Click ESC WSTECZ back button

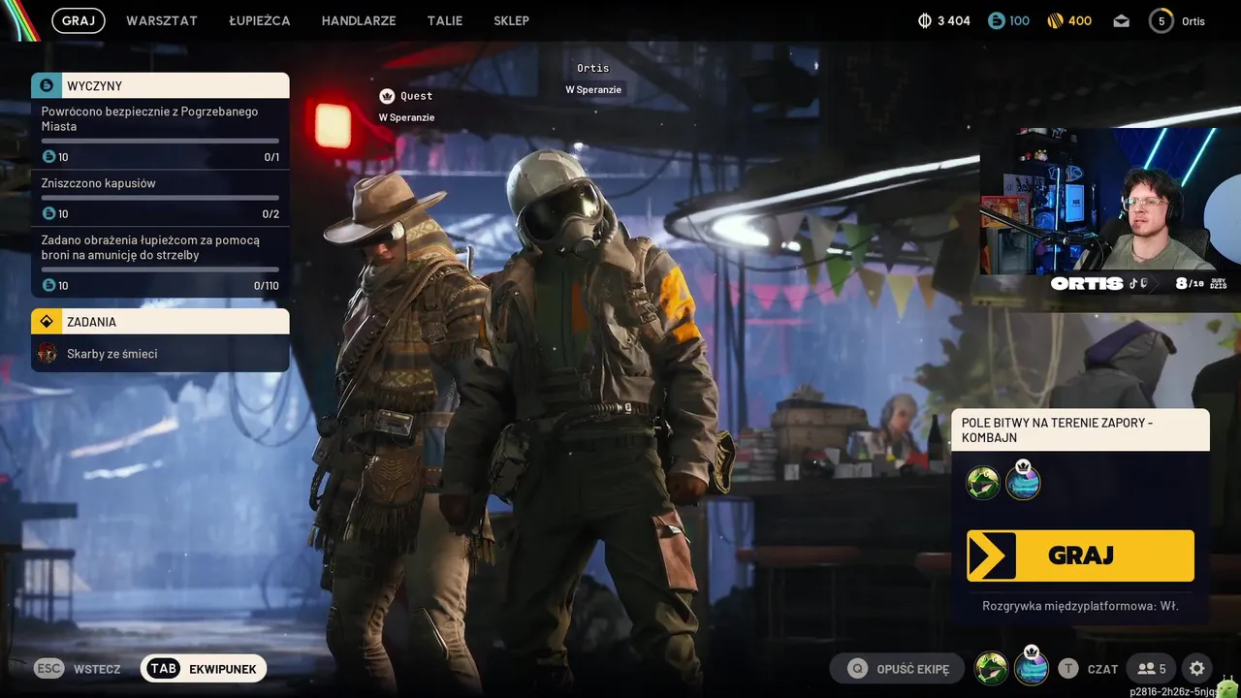[78, 669]
